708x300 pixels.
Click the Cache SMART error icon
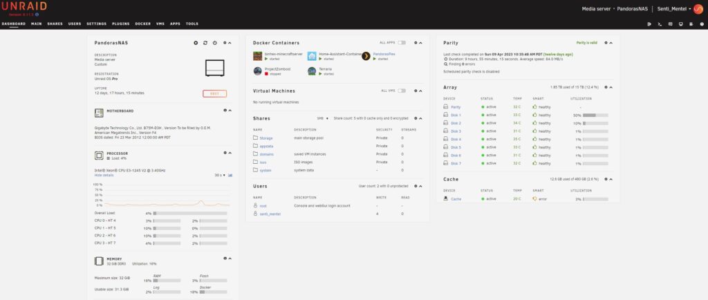534,199
